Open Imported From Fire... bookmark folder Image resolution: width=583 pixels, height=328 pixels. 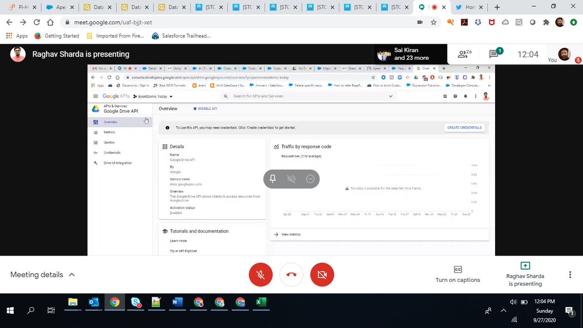[115, 36]
